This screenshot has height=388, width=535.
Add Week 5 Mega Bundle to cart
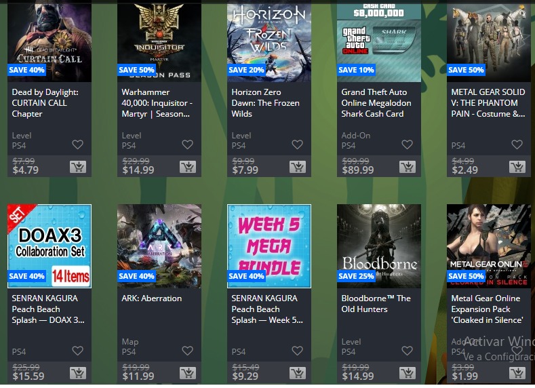click(298, 373)
